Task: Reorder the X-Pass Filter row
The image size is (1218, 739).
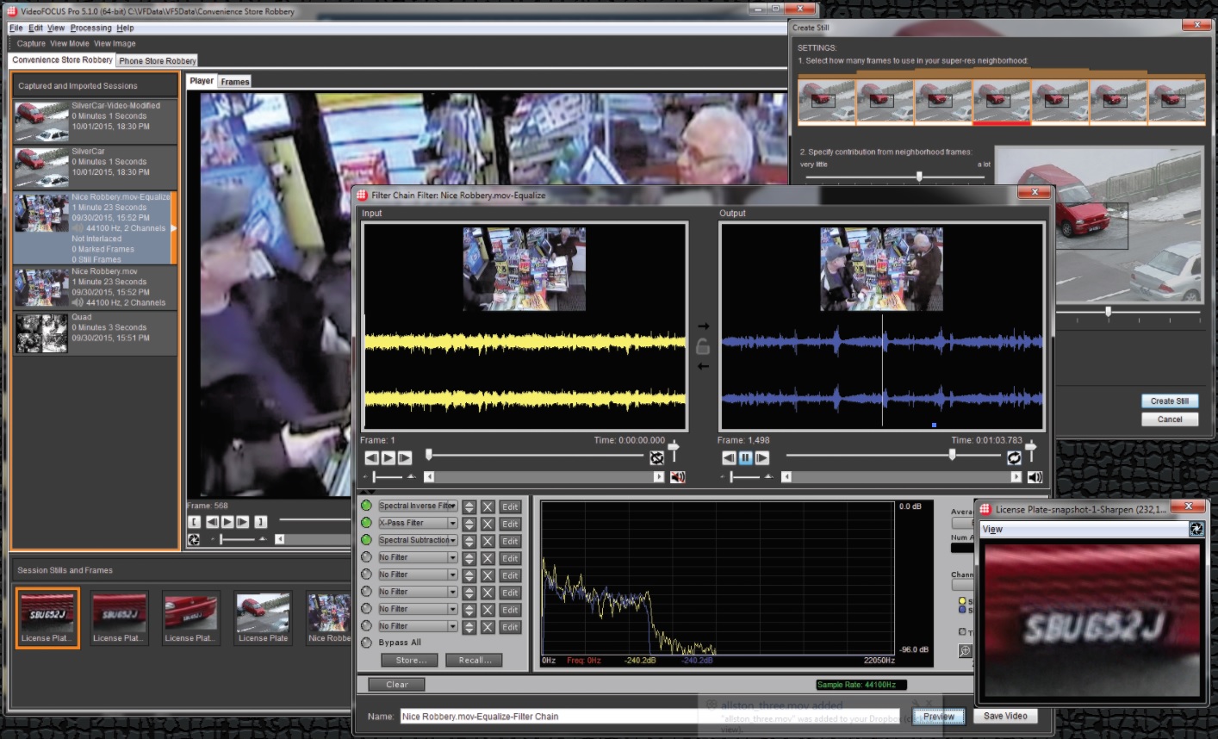Action: [469, 524]
